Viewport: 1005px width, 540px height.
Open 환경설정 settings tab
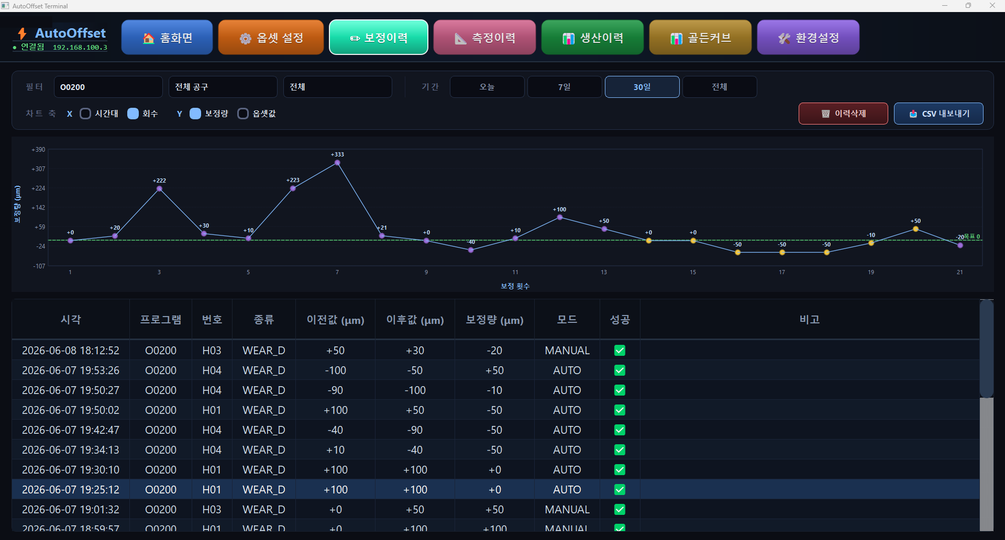(808, 38)
